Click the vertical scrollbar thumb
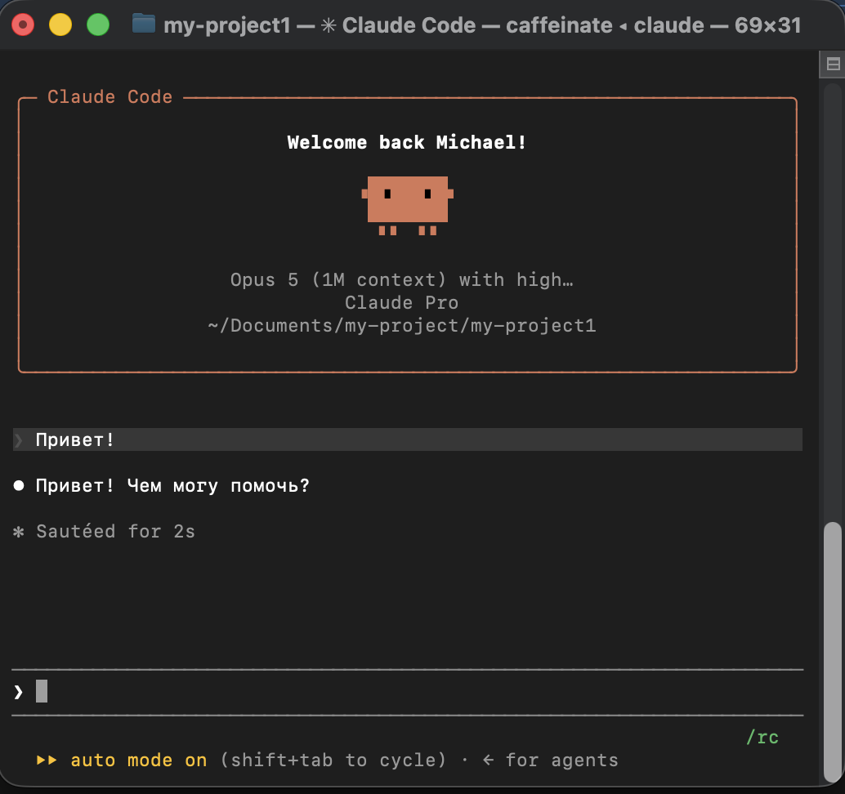 coord(833,651)
